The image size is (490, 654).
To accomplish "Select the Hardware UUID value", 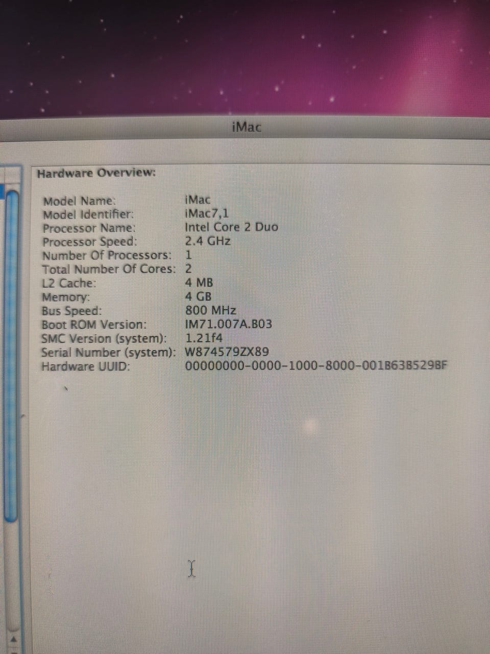I will tap(316, 365).
